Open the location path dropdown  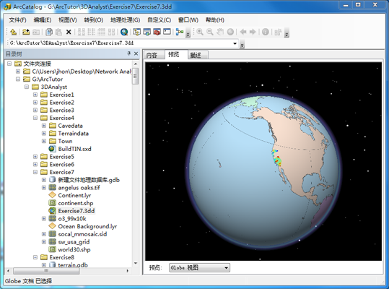tap(235, 43)
